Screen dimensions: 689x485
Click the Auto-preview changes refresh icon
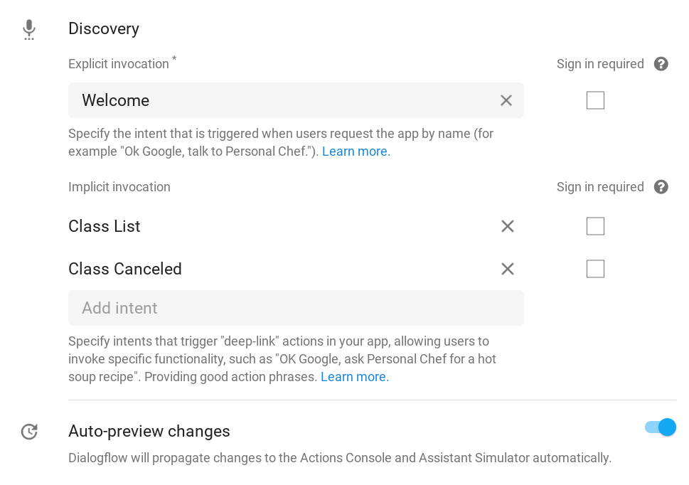tap(29, 432)
